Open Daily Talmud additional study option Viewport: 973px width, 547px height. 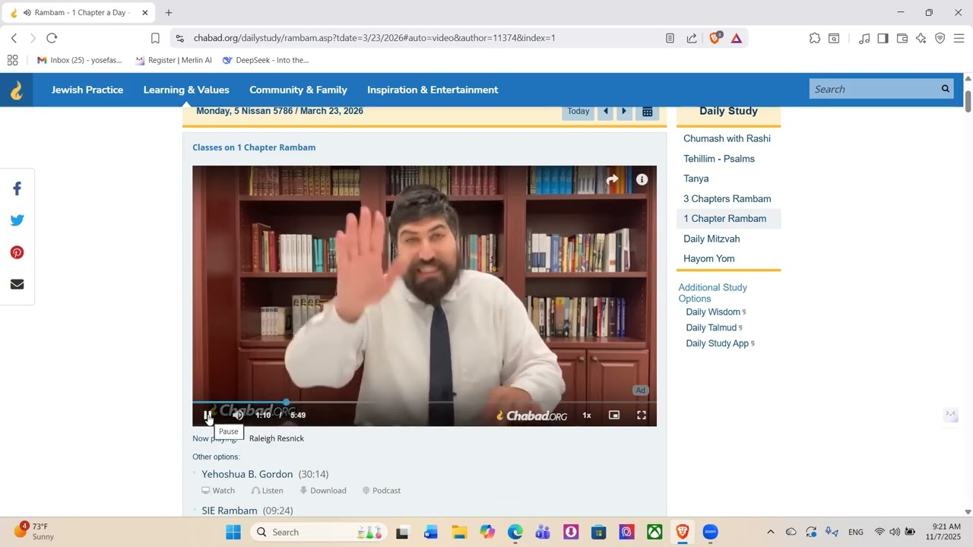click(x=712, y=327)
